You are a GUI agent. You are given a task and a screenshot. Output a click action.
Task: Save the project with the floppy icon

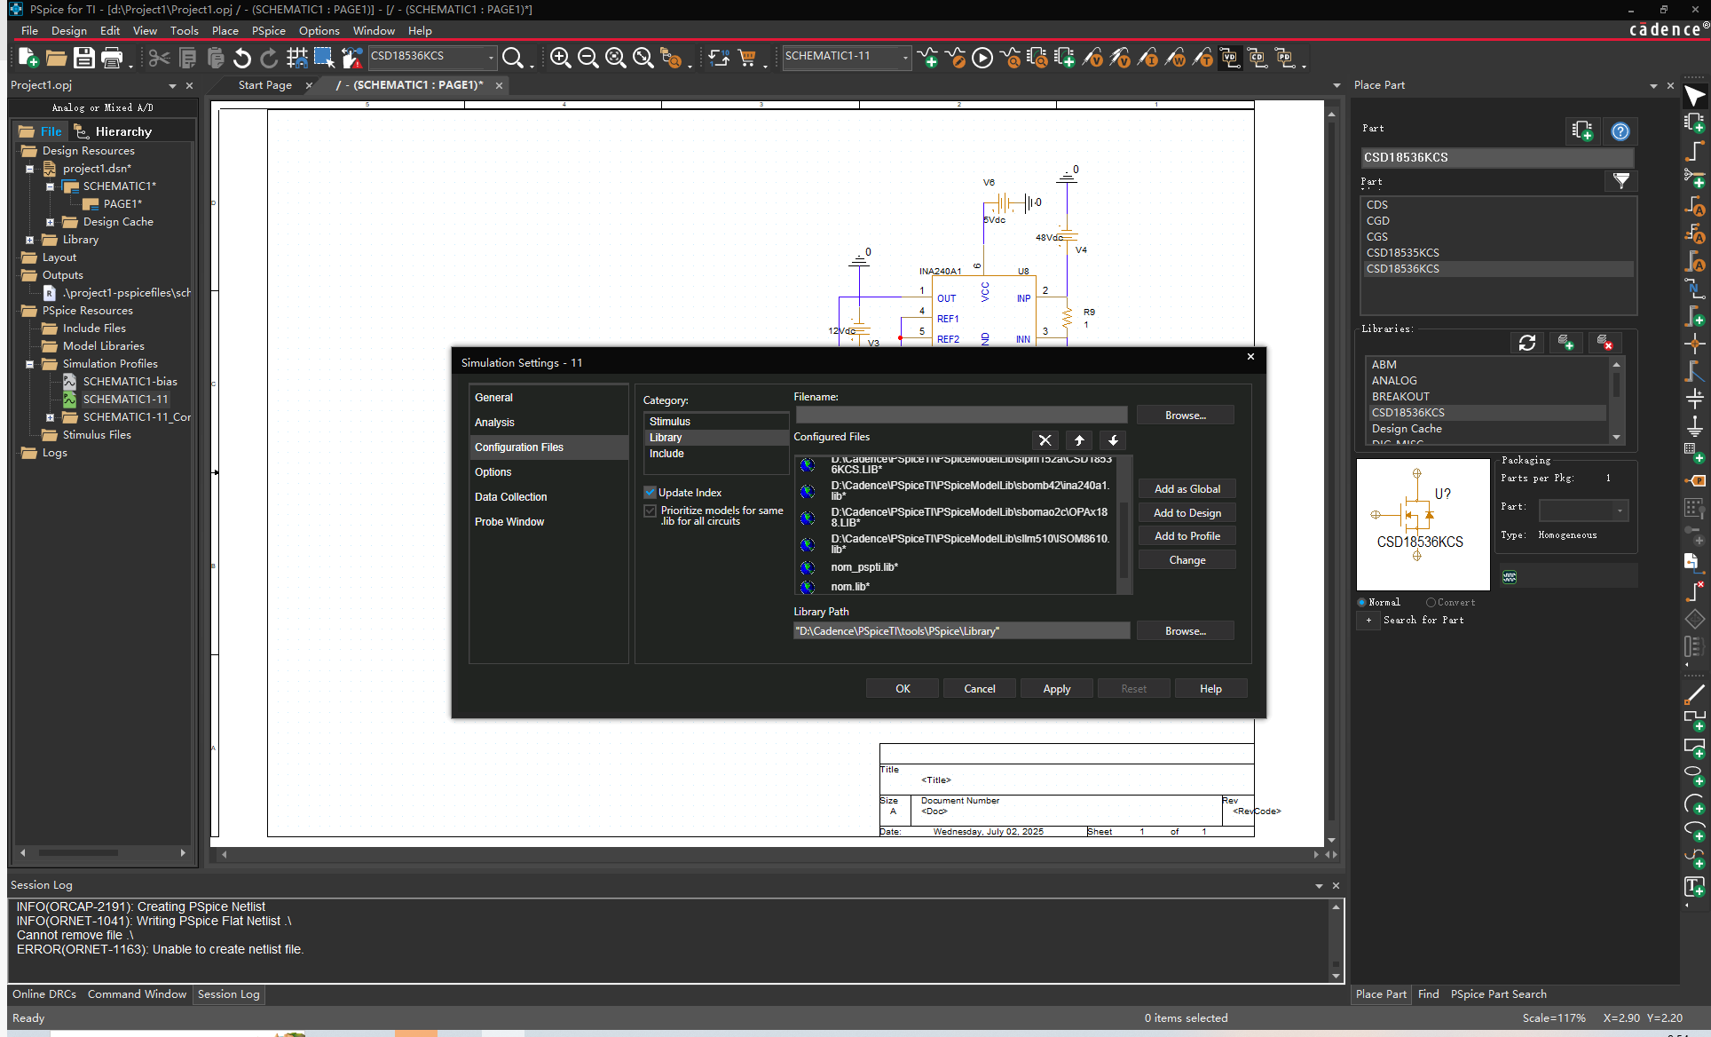[x=83, y=58]
